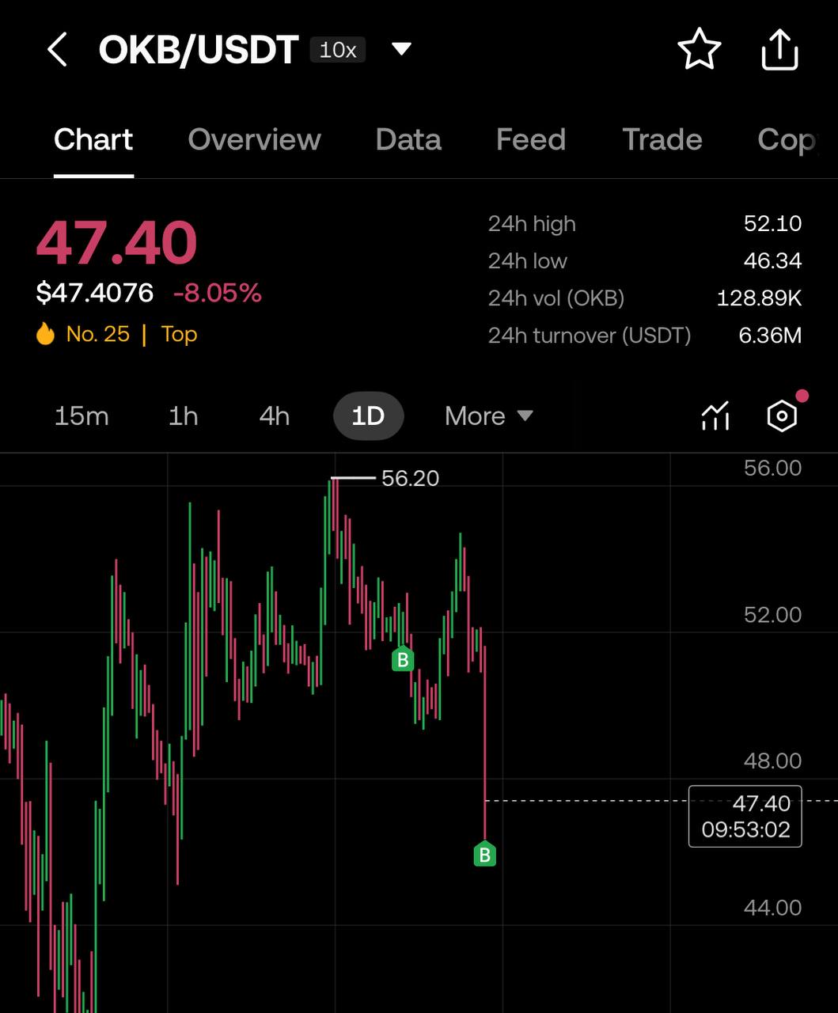
Task: Tap the $47.4076 USD price
Action: (x=95, y=293)
